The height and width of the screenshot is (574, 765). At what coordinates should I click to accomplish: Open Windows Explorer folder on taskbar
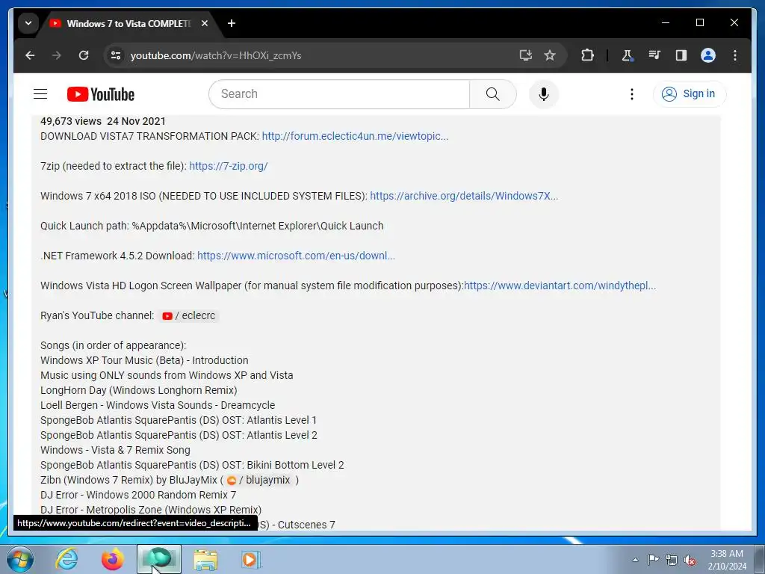click(x=205, y=559)
